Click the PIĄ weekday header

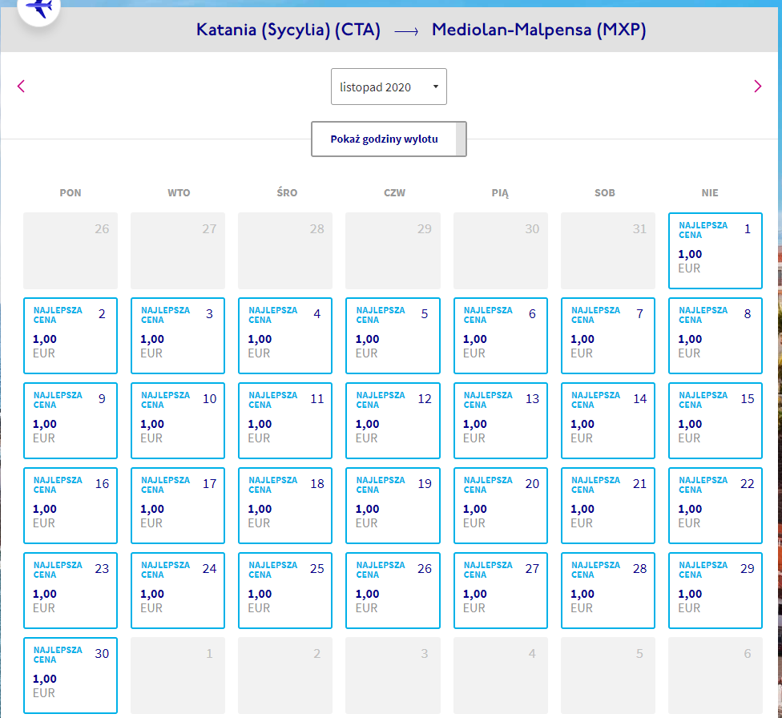500,193
